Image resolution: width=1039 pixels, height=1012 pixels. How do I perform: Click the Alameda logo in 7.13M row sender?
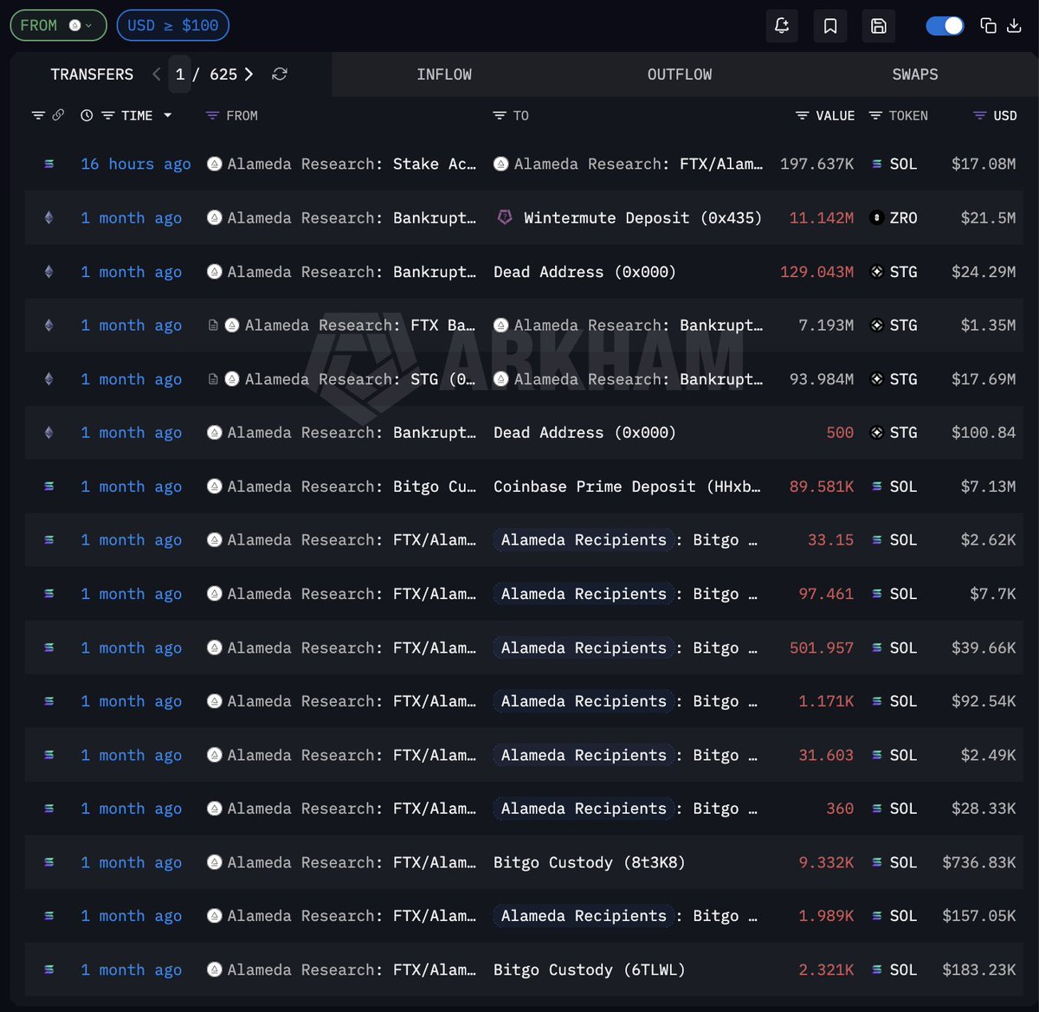click(x=215, y=487)
